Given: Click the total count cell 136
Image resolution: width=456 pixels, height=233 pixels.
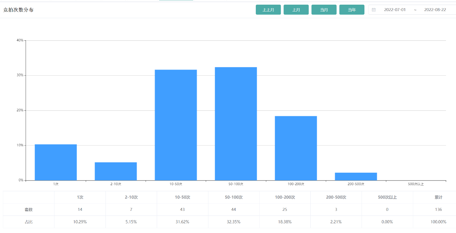Looking at the screenshot, I should 438,209.
